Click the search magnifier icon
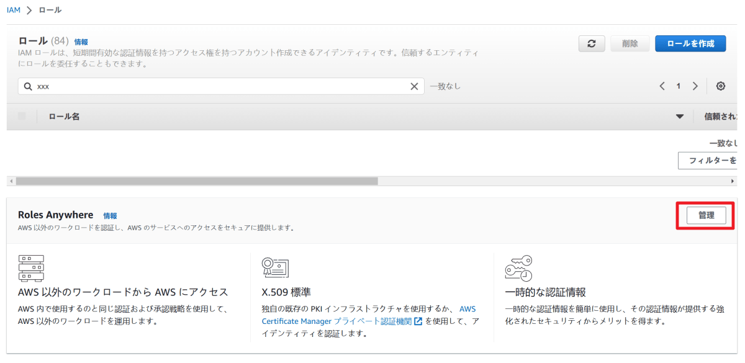 (x=28, y=86)
